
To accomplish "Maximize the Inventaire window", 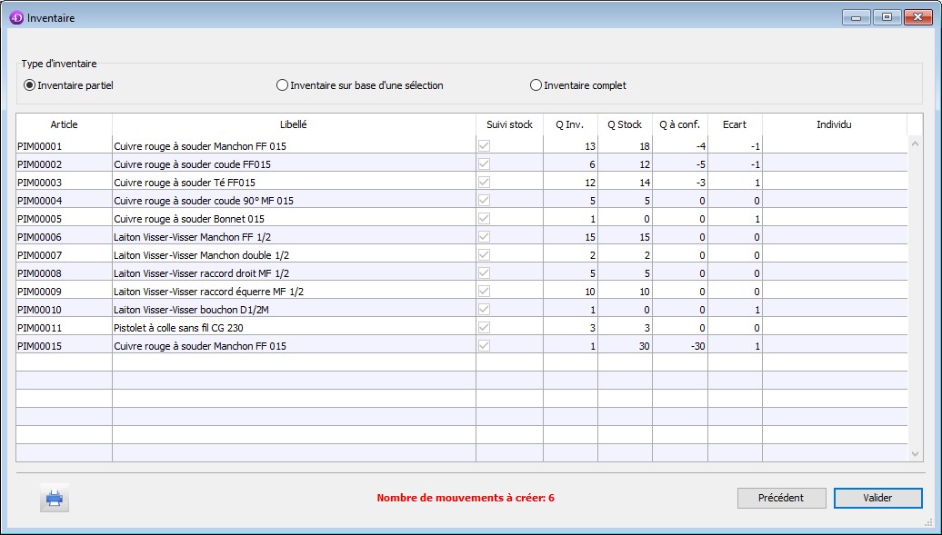I will click(886, 17).
